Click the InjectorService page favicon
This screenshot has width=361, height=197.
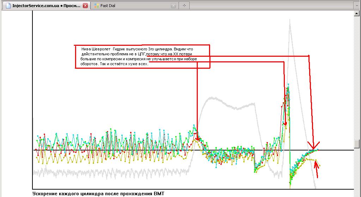point(8,6)
